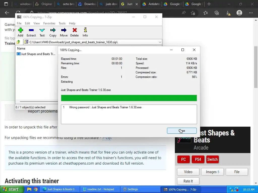
Task: Go up one folder level in 7-Zip
Action: (x=18, y=42)
